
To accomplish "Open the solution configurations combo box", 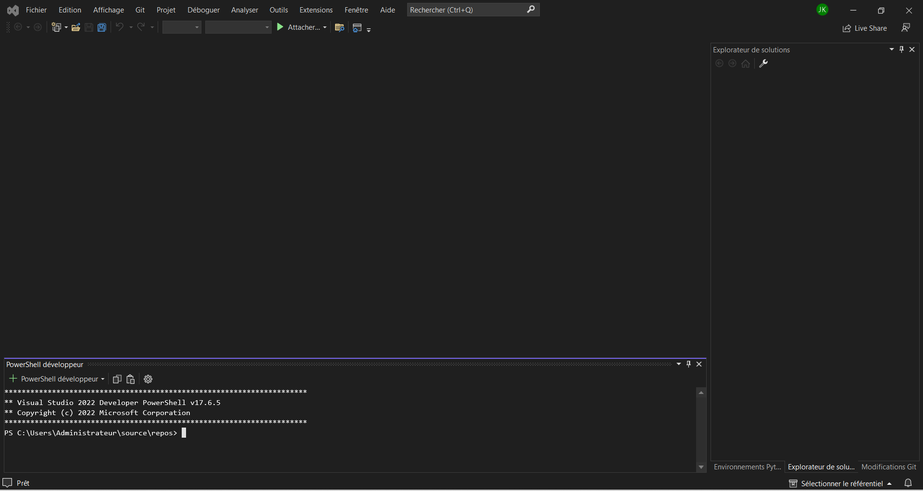I will click(x=182, y=27).
